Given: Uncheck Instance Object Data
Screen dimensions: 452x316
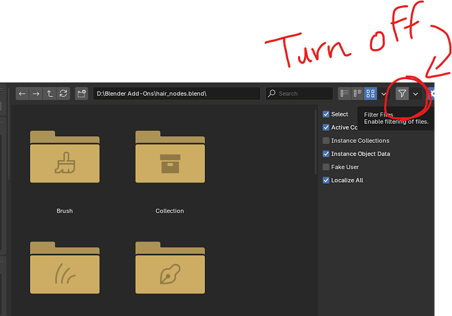Looking at the screenshot, I should point(326,154).
